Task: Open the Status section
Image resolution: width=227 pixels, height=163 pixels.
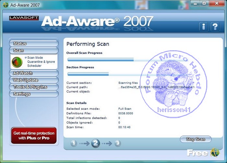Action: click(34, 44)
